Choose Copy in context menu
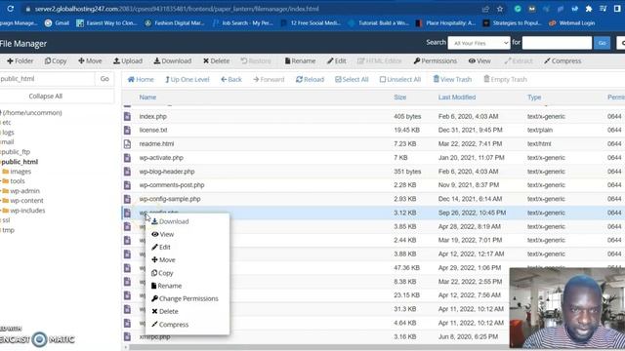This screenshot has width=625, height=351. pos(162,273)
